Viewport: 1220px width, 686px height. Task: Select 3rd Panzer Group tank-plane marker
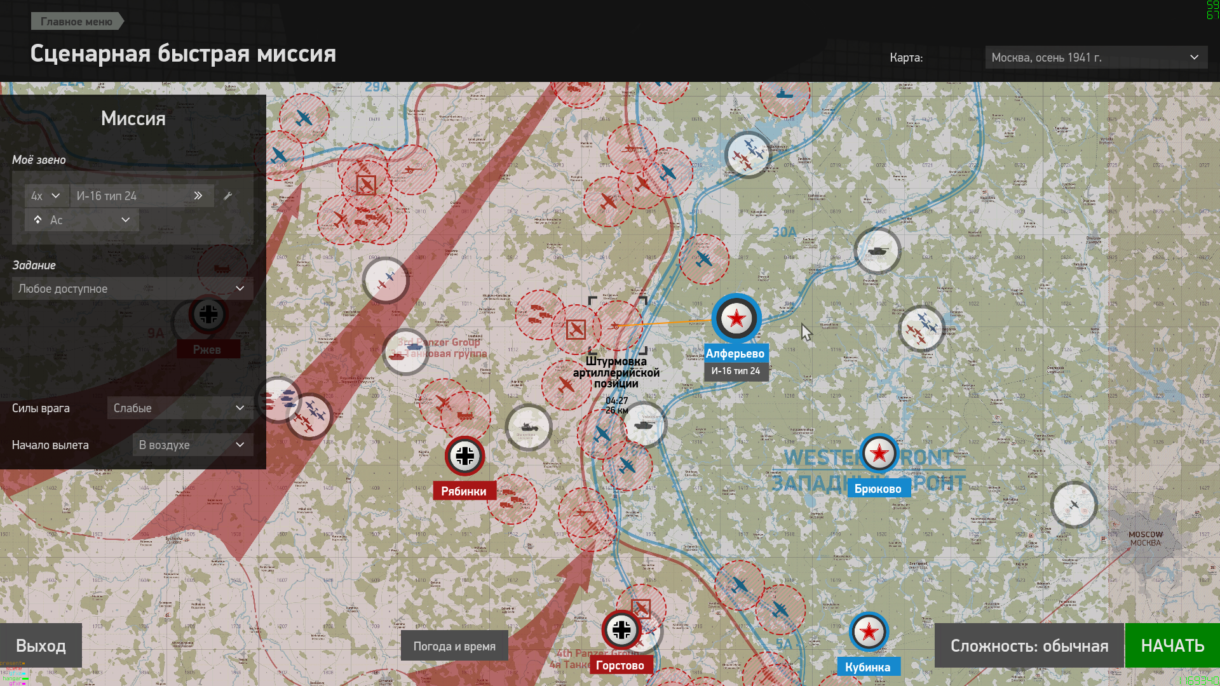[405, 353]
